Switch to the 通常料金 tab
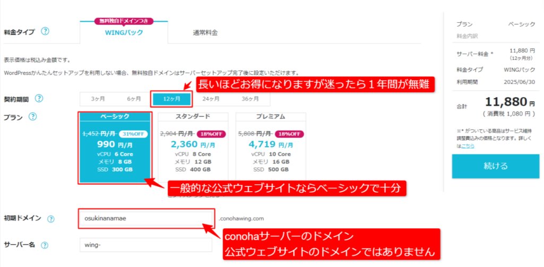 pos(206,33)
